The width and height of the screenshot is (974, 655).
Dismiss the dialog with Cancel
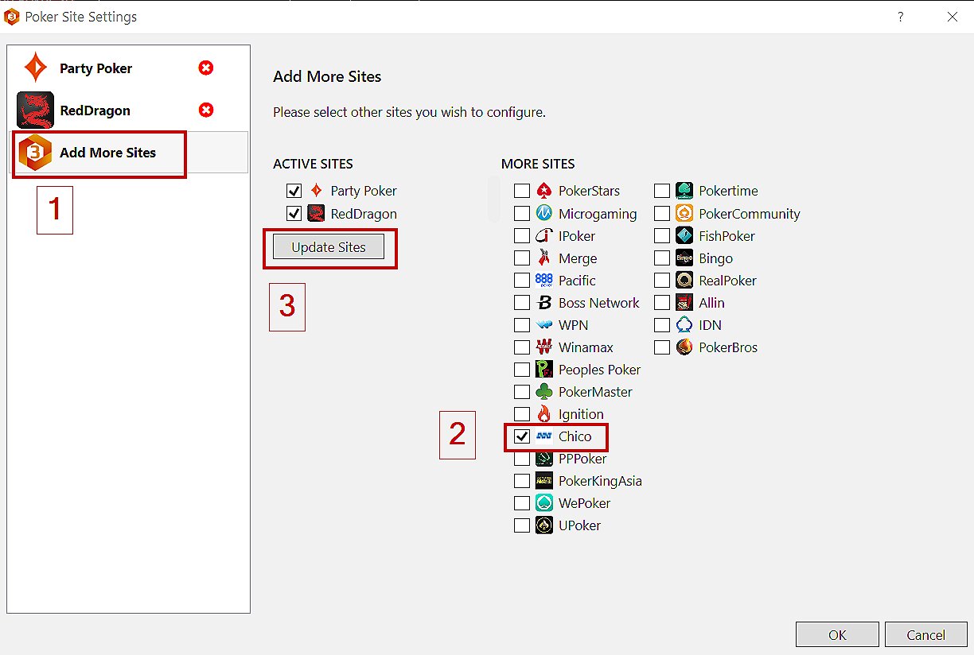(x=925, y=634)
